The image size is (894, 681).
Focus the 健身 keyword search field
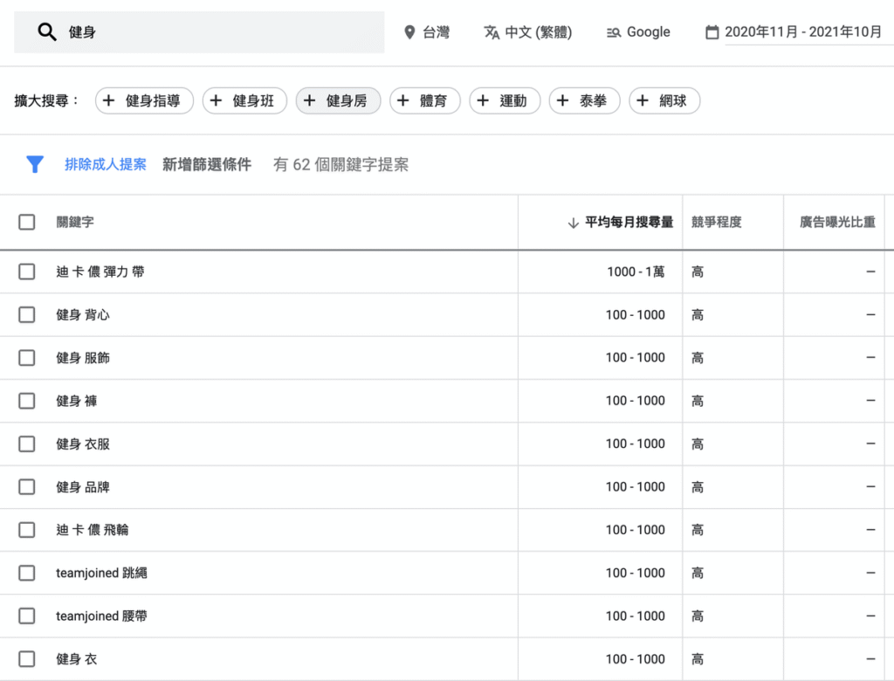point(199,32)
